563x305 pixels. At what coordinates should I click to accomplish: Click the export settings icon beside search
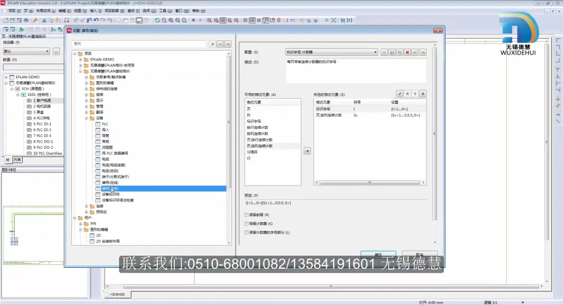228,44
